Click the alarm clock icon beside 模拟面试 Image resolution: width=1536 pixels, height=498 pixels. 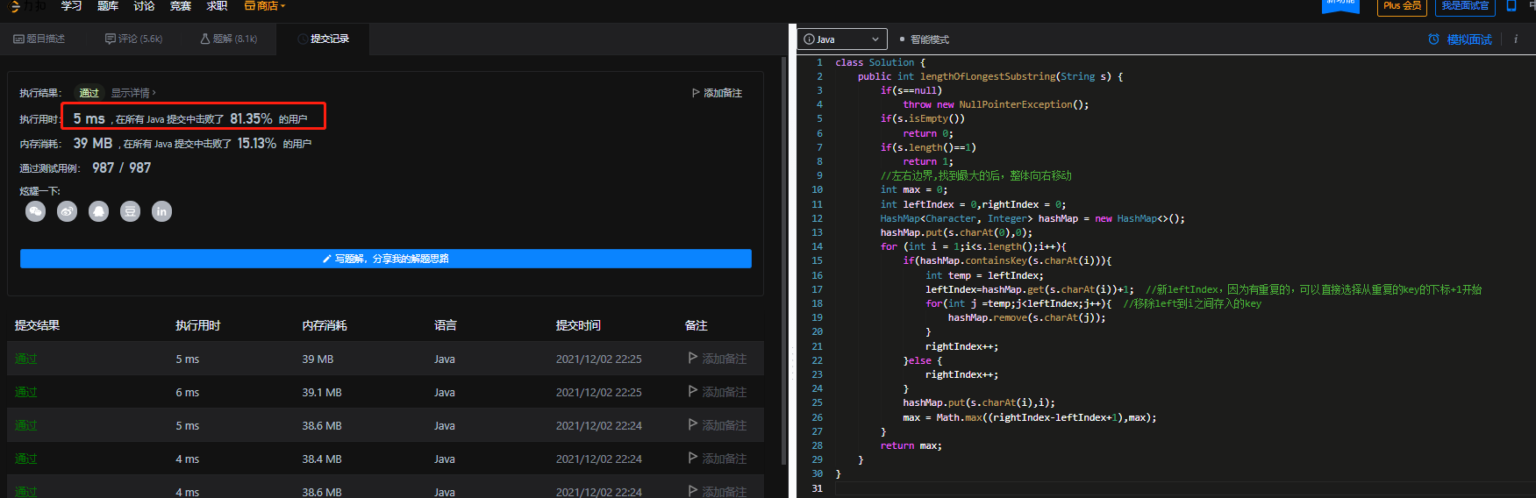(x=1433, y=39)
